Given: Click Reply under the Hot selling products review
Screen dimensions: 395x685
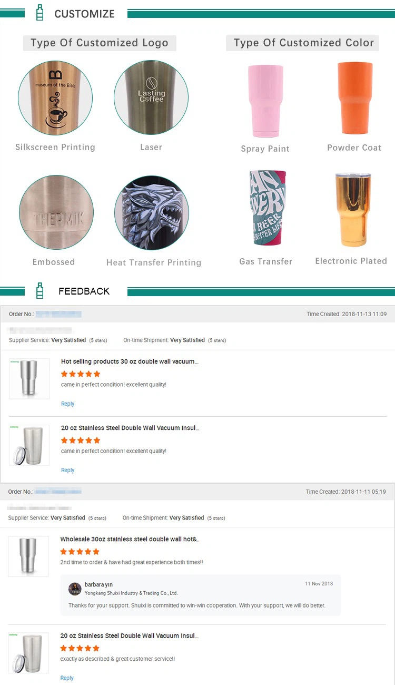Looking at the screenshot, I should point(68,404).
